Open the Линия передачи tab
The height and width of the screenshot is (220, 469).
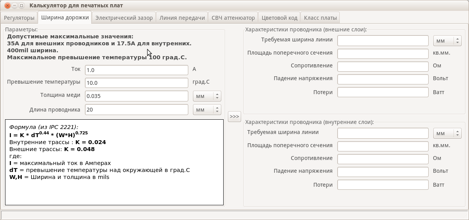pyautogui.click(x=182, y=18)
